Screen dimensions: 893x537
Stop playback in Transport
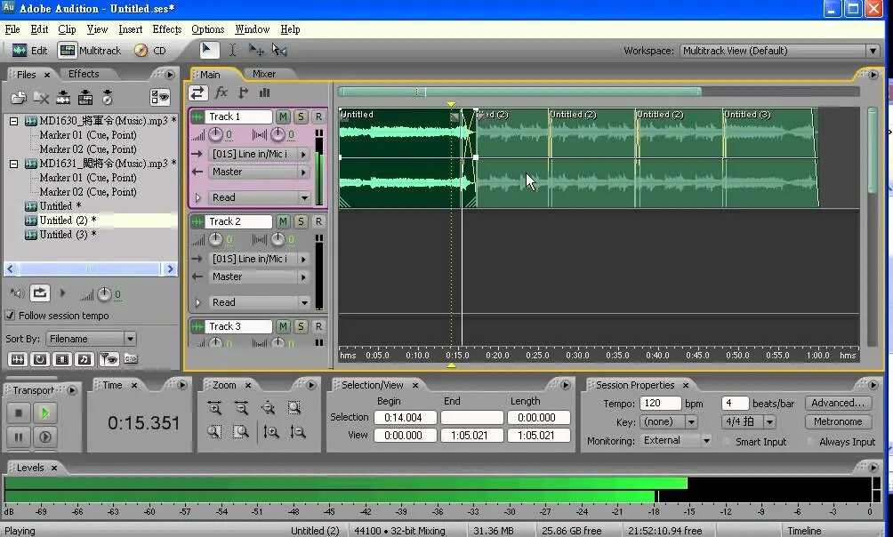[x=18, y=413]
